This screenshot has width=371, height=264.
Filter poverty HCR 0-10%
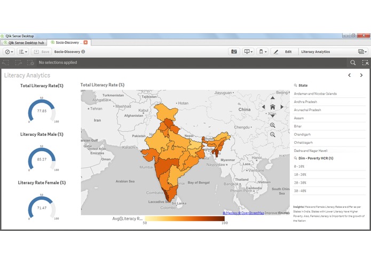coord(329,166)
